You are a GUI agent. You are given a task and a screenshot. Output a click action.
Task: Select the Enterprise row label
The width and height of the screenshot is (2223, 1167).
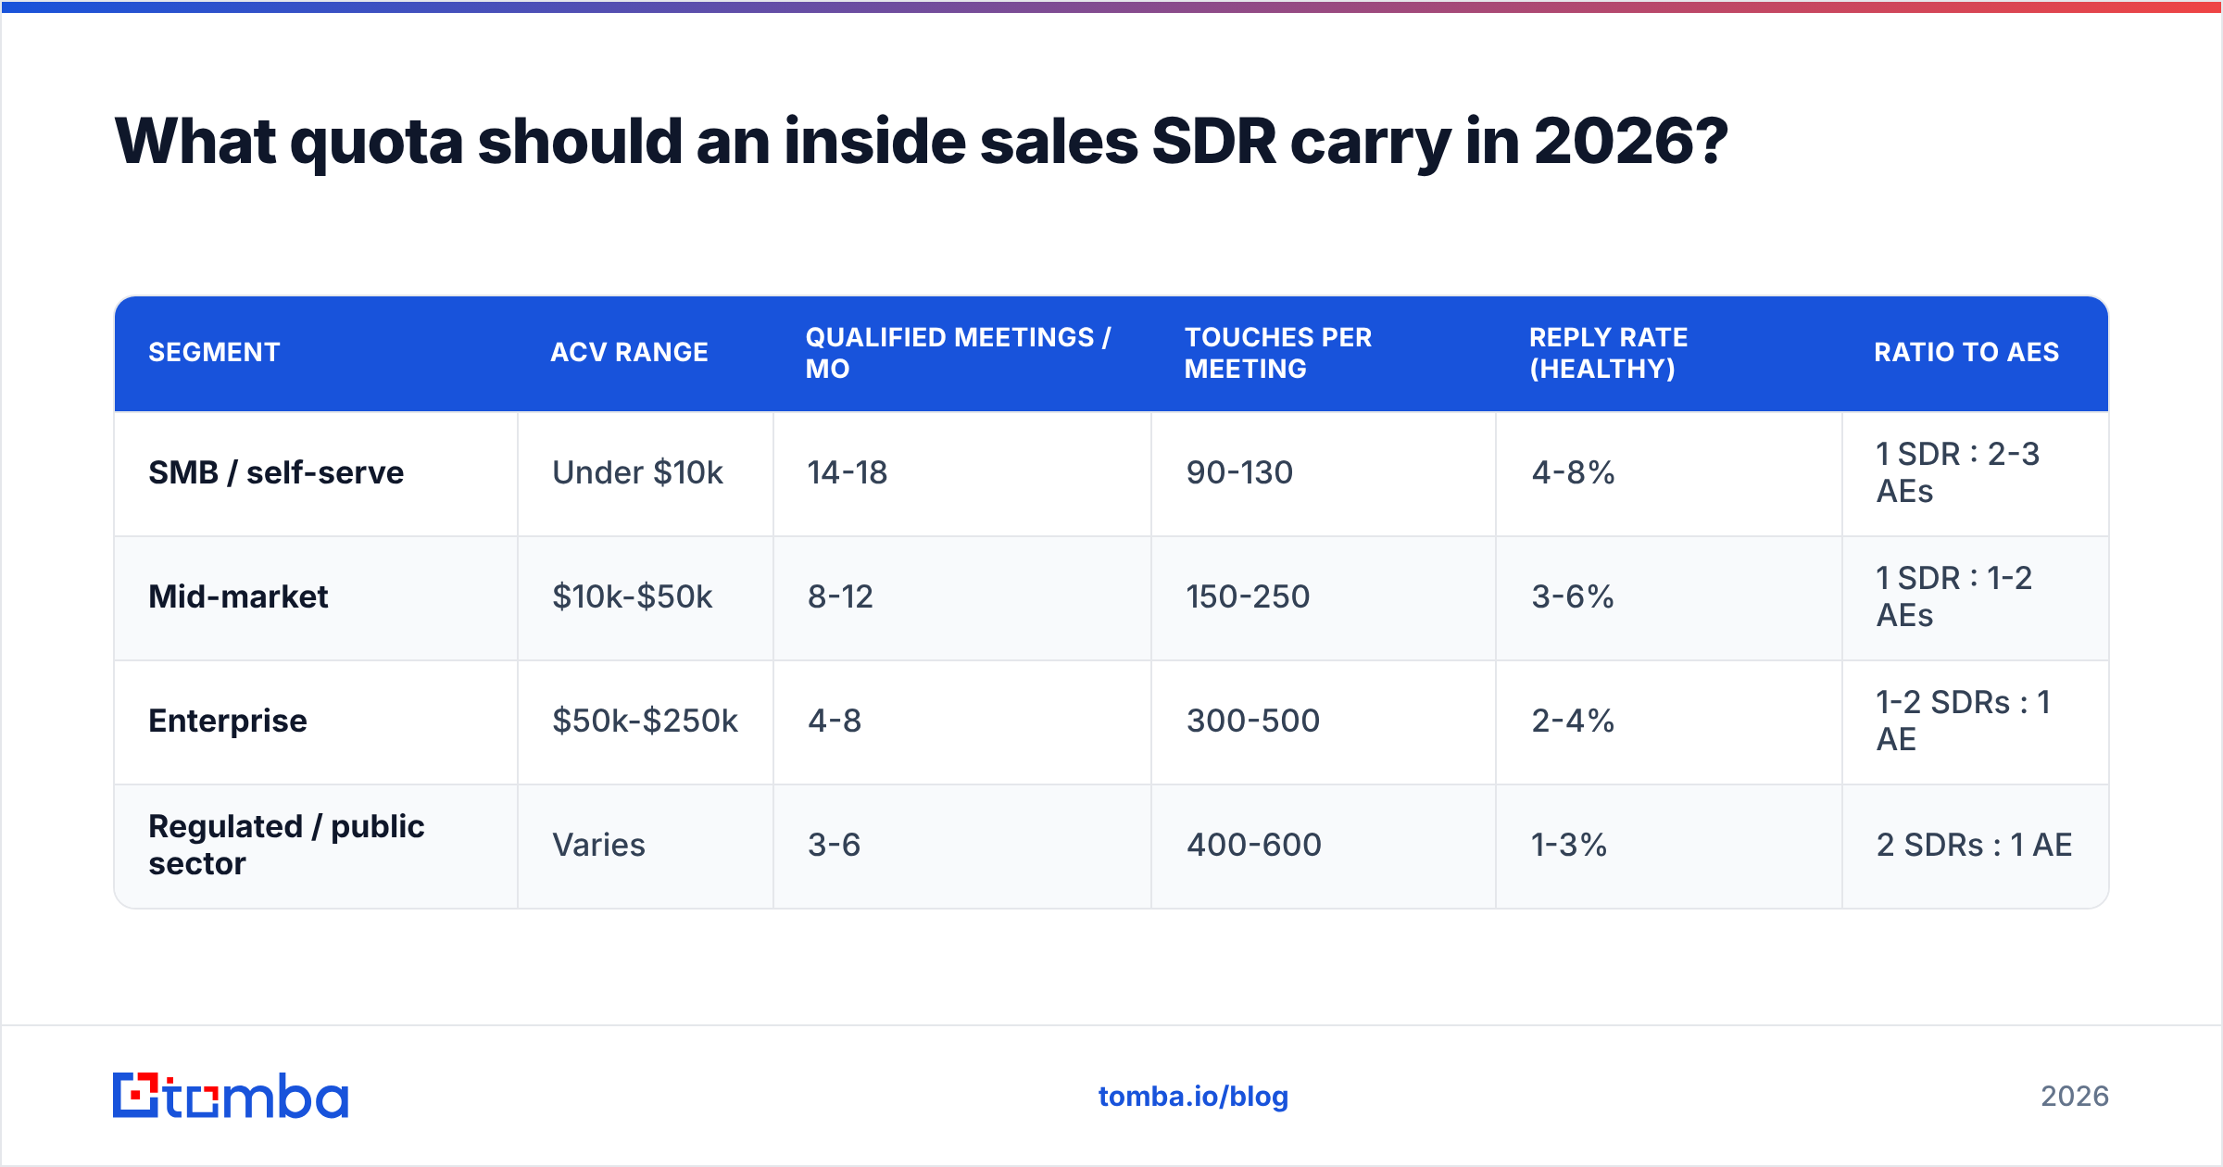point(227,721)
